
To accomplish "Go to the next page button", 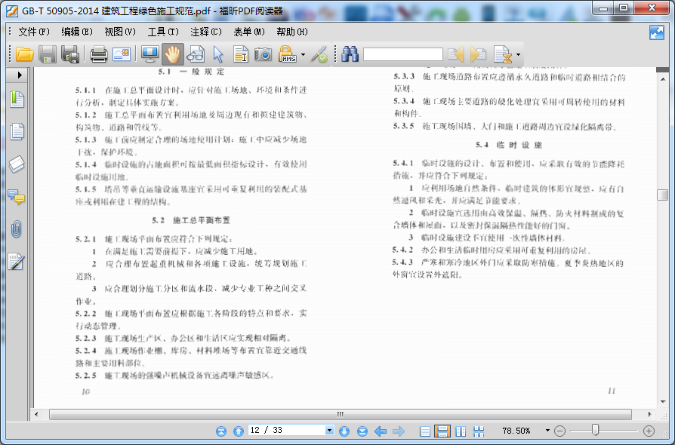I will (x=344, y=431).
